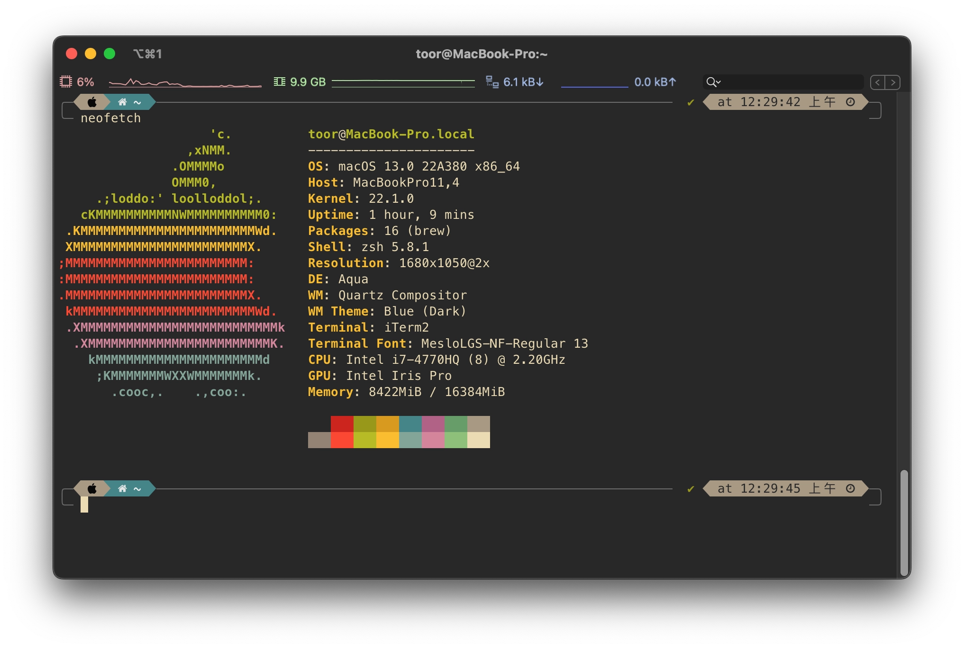Minimize the iTerm2 window with yellow button
The height and width of the screenshot is (649, 964).
tap(91, 54)
